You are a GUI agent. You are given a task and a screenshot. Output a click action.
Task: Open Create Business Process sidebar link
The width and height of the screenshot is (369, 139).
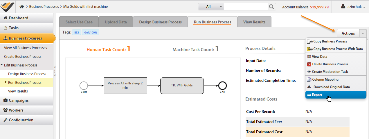tap(23, 56)
